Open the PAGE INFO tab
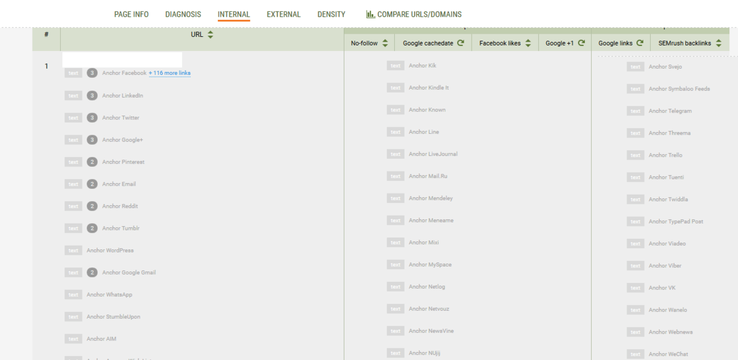 132,14
